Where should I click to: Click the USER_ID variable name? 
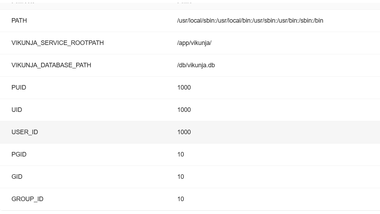[25, 132]
